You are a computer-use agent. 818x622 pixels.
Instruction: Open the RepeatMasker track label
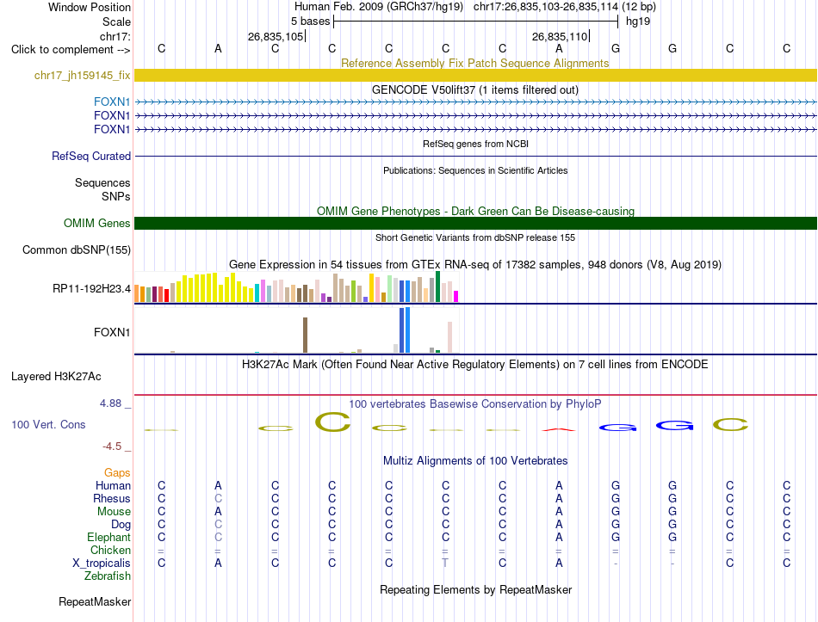coord(95,601)
